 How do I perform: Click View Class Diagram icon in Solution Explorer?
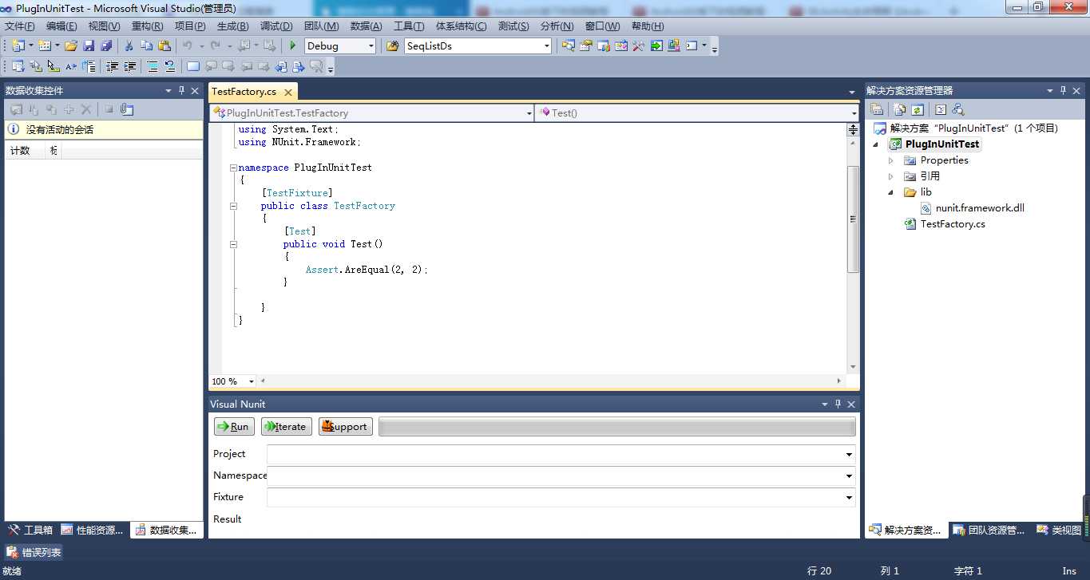click(x=958, y=109)
